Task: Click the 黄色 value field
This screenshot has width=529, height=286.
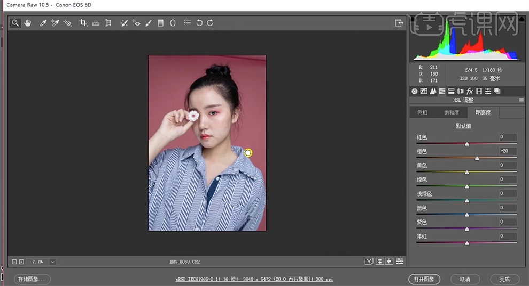Action: [508, 165]
